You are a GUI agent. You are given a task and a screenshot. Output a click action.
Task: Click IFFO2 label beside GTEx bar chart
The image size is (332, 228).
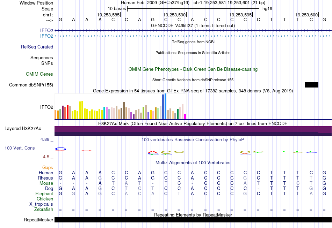click(x=46, y=107)
